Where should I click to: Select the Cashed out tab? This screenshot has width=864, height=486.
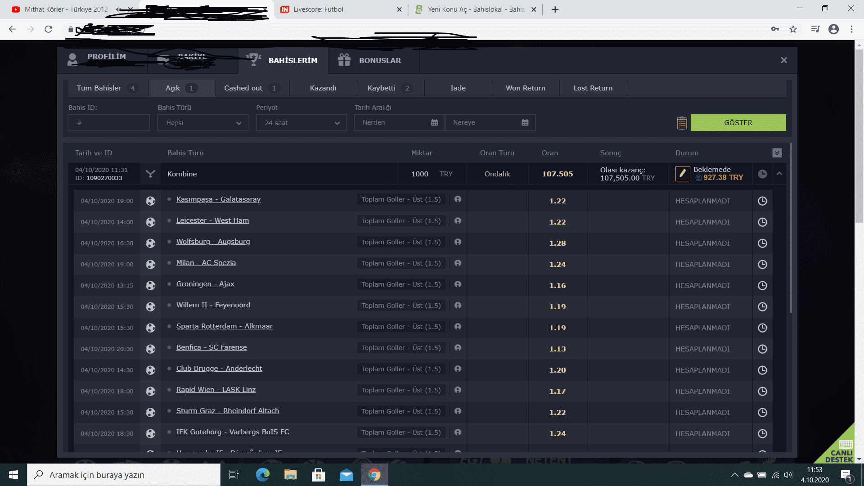[x=252, y=88]
